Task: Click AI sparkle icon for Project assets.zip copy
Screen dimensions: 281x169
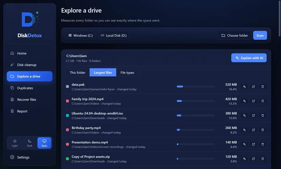Action: [x=244, y=159]
